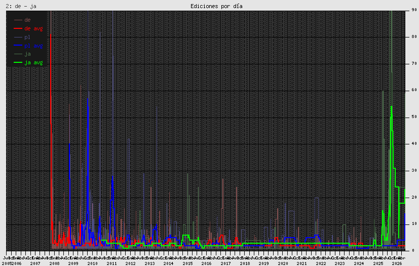The image size is (419, 266).
Task: Click the y-axis value 40
Action: tap(414, 143)
